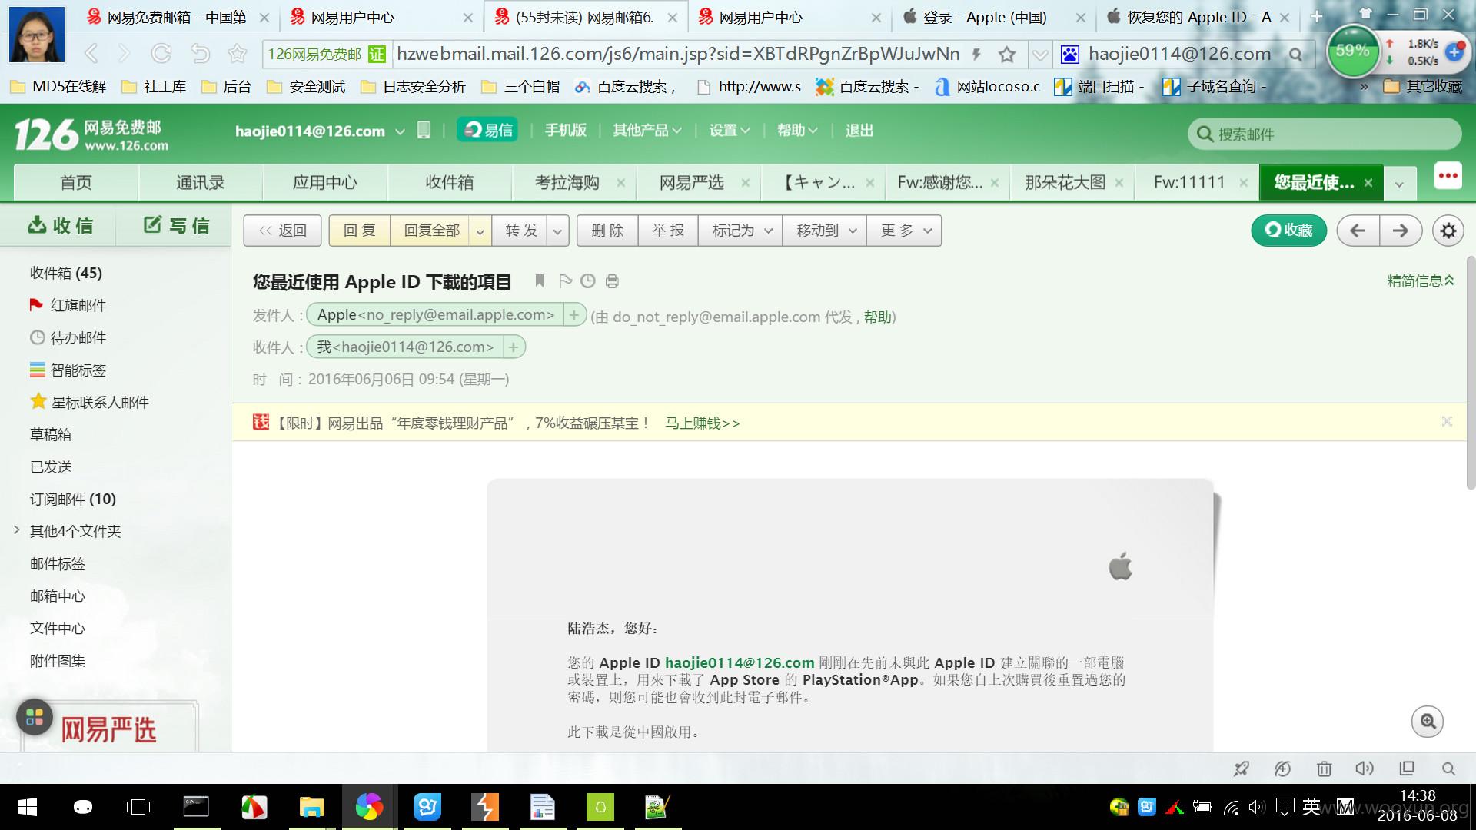
Task: Click the green 收藏 button
Action: point(1289,231)
